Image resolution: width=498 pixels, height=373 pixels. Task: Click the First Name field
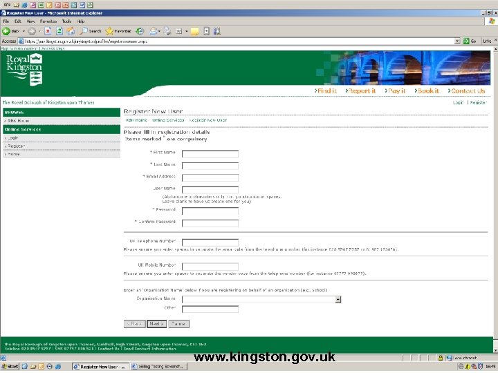point(210,154)
